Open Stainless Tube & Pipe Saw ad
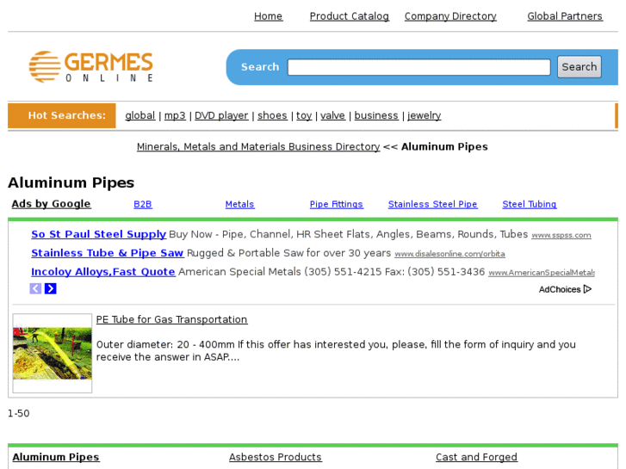Viewport: 626px width, 469px height. coord(108,253)
